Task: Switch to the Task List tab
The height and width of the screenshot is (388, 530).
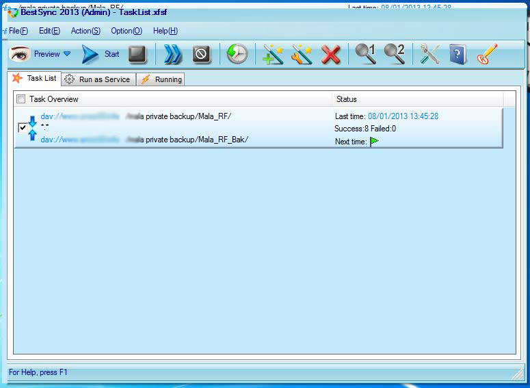Action: tap(34, 78)
